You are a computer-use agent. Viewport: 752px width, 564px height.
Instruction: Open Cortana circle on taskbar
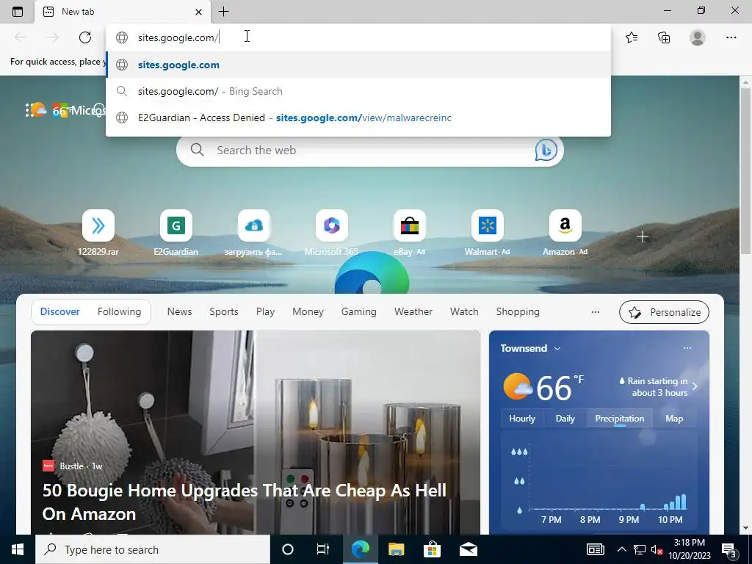[x=288, y=549]
